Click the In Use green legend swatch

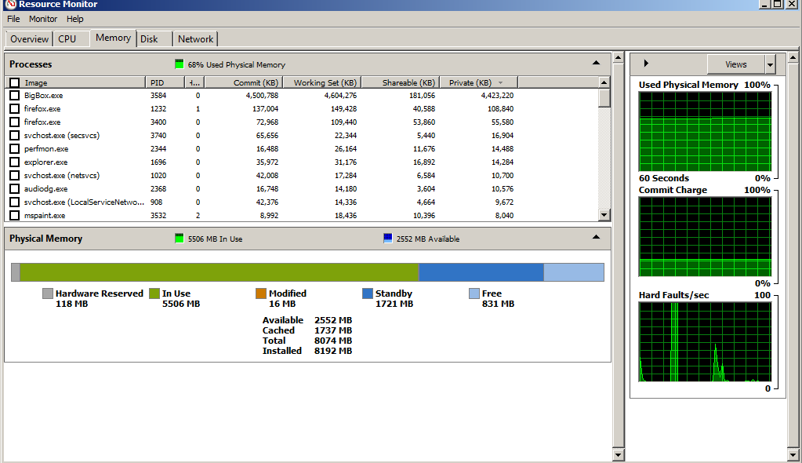tap(154, 293)
